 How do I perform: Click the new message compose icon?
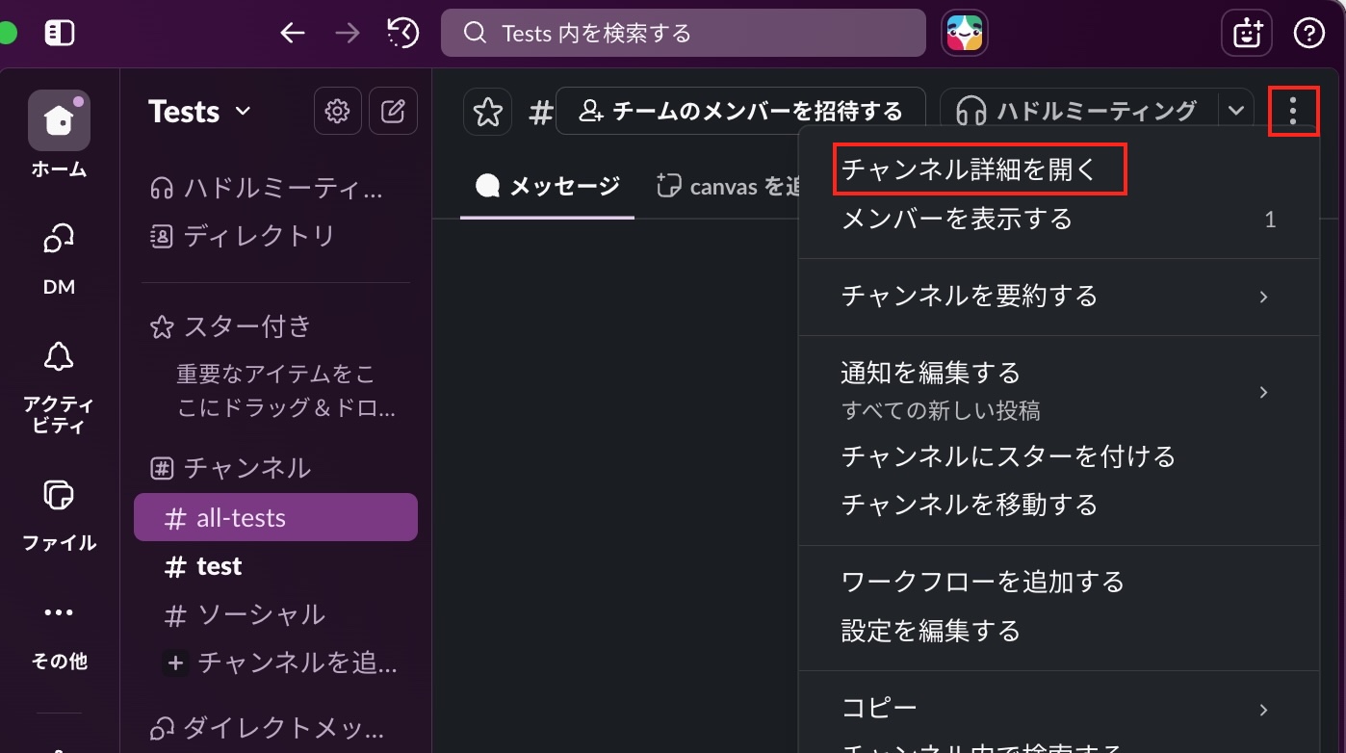pos(393,112)
